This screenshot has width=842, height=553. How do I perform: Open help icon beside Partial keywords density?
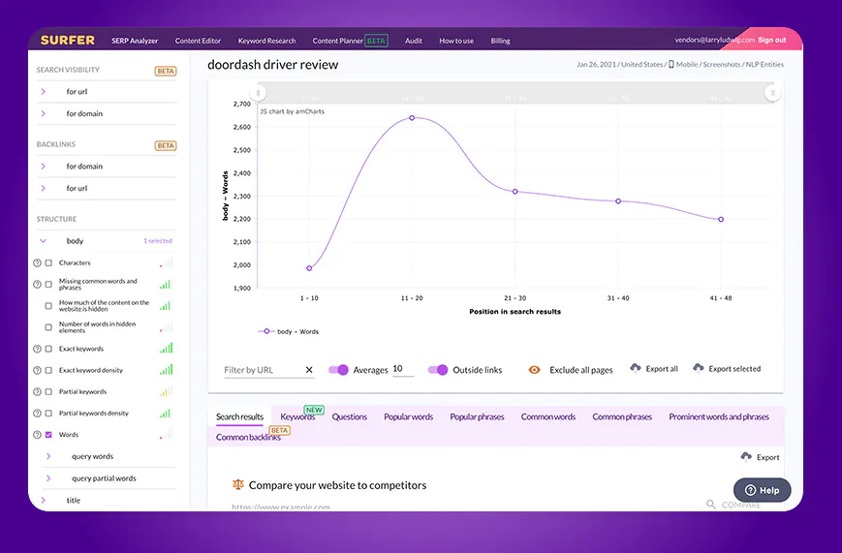click(37, 414)
